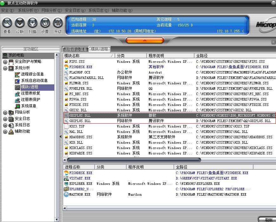
Task: Select the 注册表保护 tree item
Action: tap(31, 100)
